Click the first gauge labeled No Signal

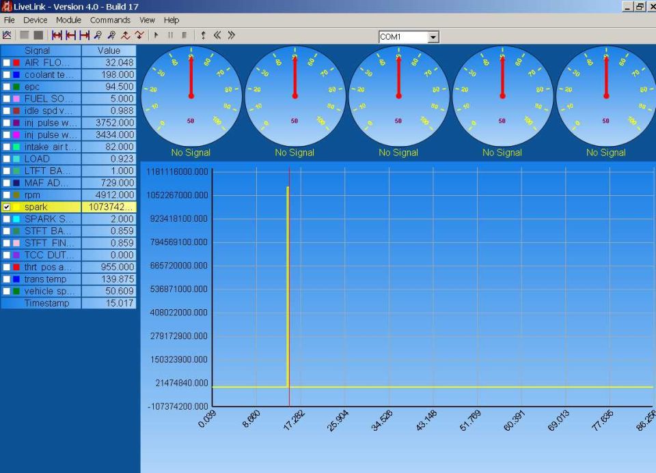pos(191,96)
